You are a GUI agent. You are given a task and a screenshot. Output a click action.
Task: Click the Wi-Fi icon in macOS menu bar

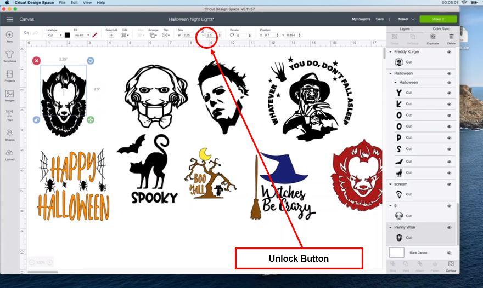464,2
